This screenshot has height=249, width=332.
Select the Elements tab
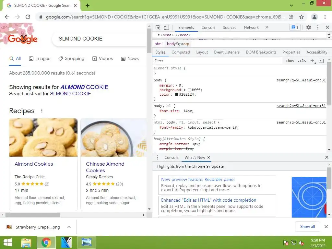[186, 28]
